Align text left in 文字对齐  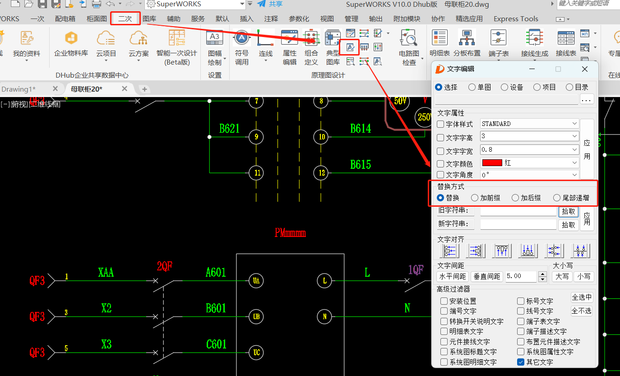[449, 251]
